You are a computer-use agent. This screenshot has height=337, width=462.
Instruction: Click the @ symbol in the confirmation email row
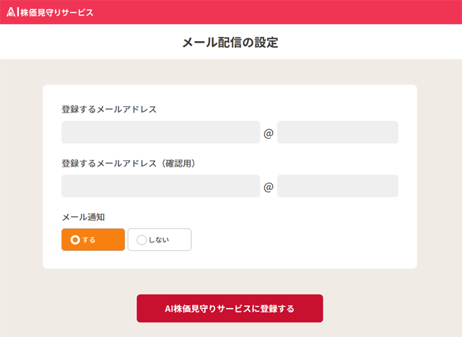coord(269,187)
